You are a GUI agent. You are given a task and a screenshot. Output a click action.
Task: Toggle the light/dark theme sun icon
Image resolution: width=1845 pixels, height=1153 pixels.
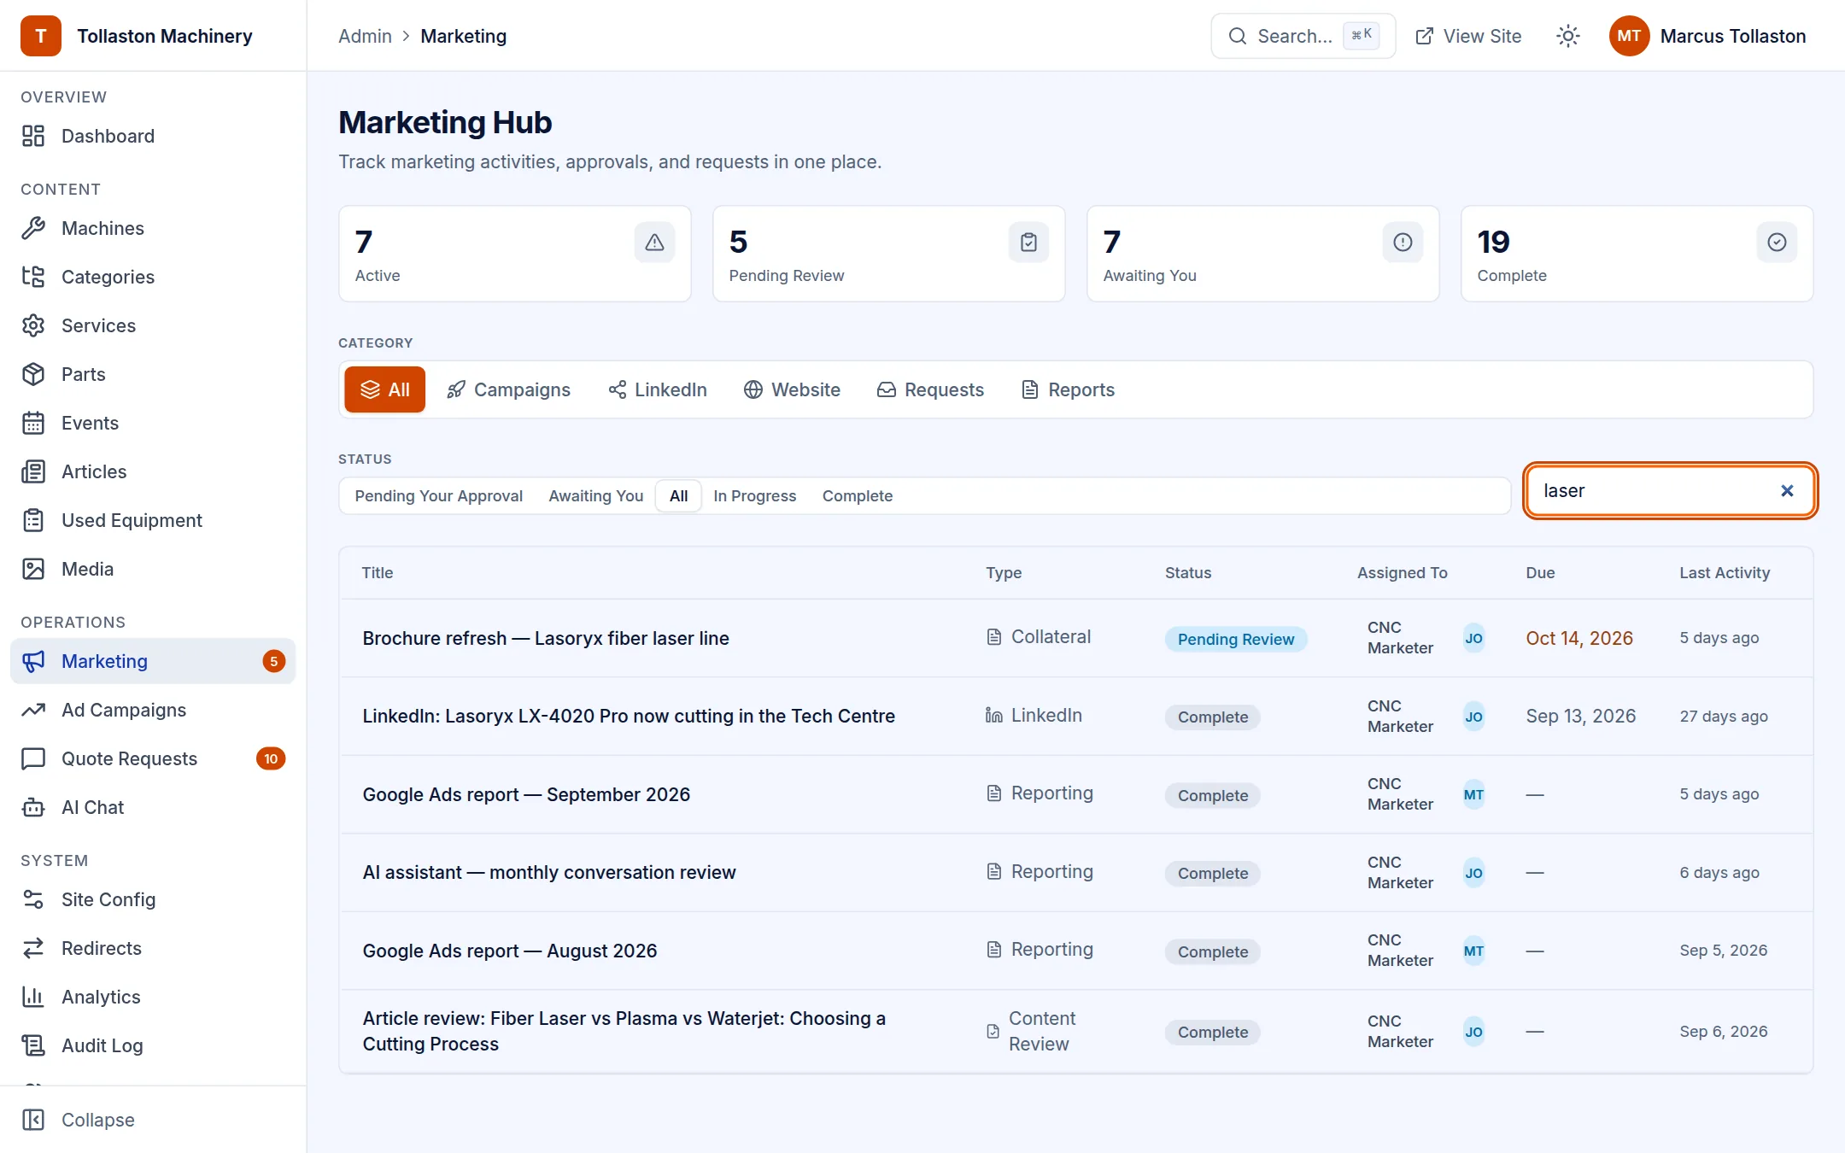tap(1568, 36)
